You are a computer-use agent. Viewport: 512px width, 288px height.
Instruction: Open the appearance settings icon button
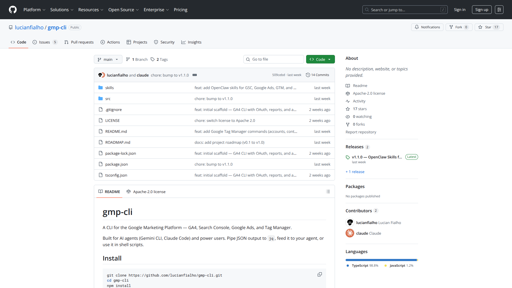(x=499, y=10)
